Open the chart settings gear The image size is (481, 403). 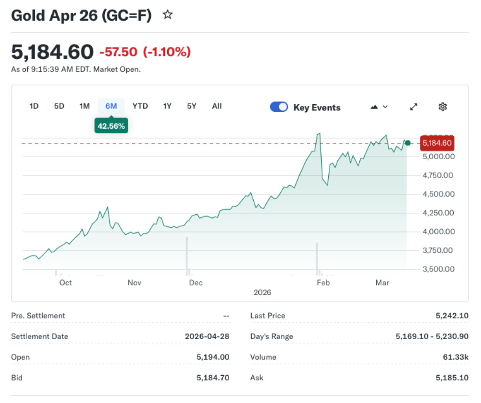(x=442, y=107)
